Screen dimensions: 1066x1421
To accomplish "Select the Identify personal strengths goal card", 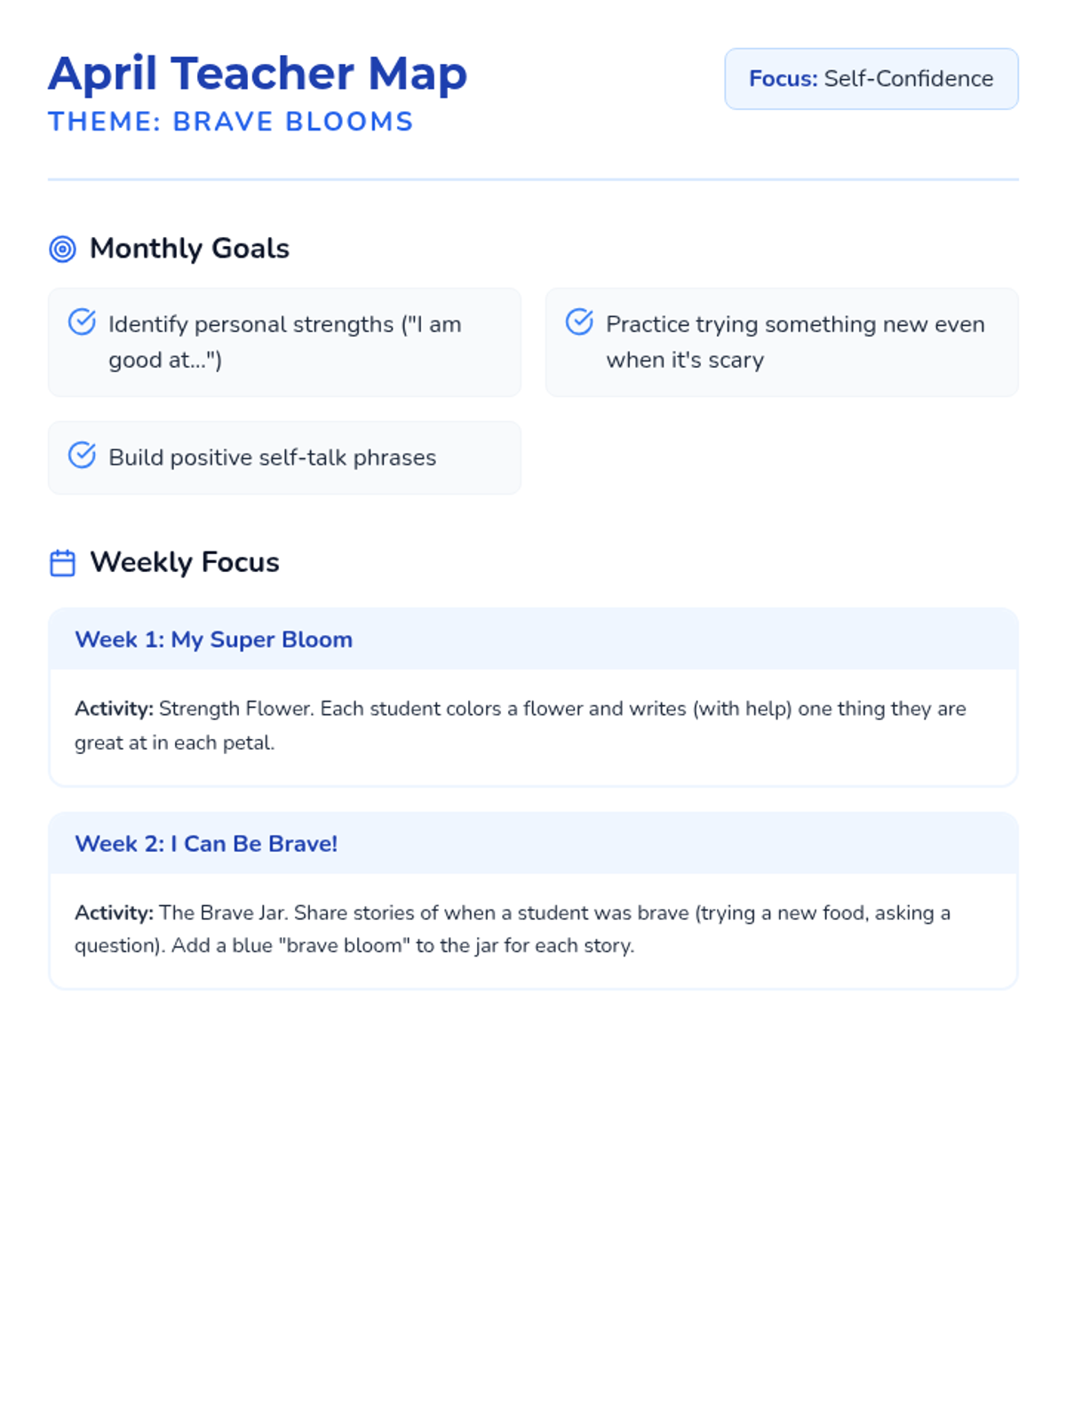I will (284, 342).
